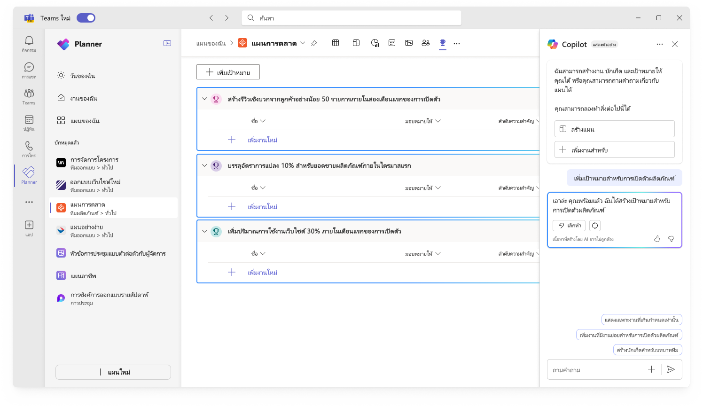The height and width of the screenshot is (407, 703).
Task: Click แผนใหม่ button
Action: (113, 372)
